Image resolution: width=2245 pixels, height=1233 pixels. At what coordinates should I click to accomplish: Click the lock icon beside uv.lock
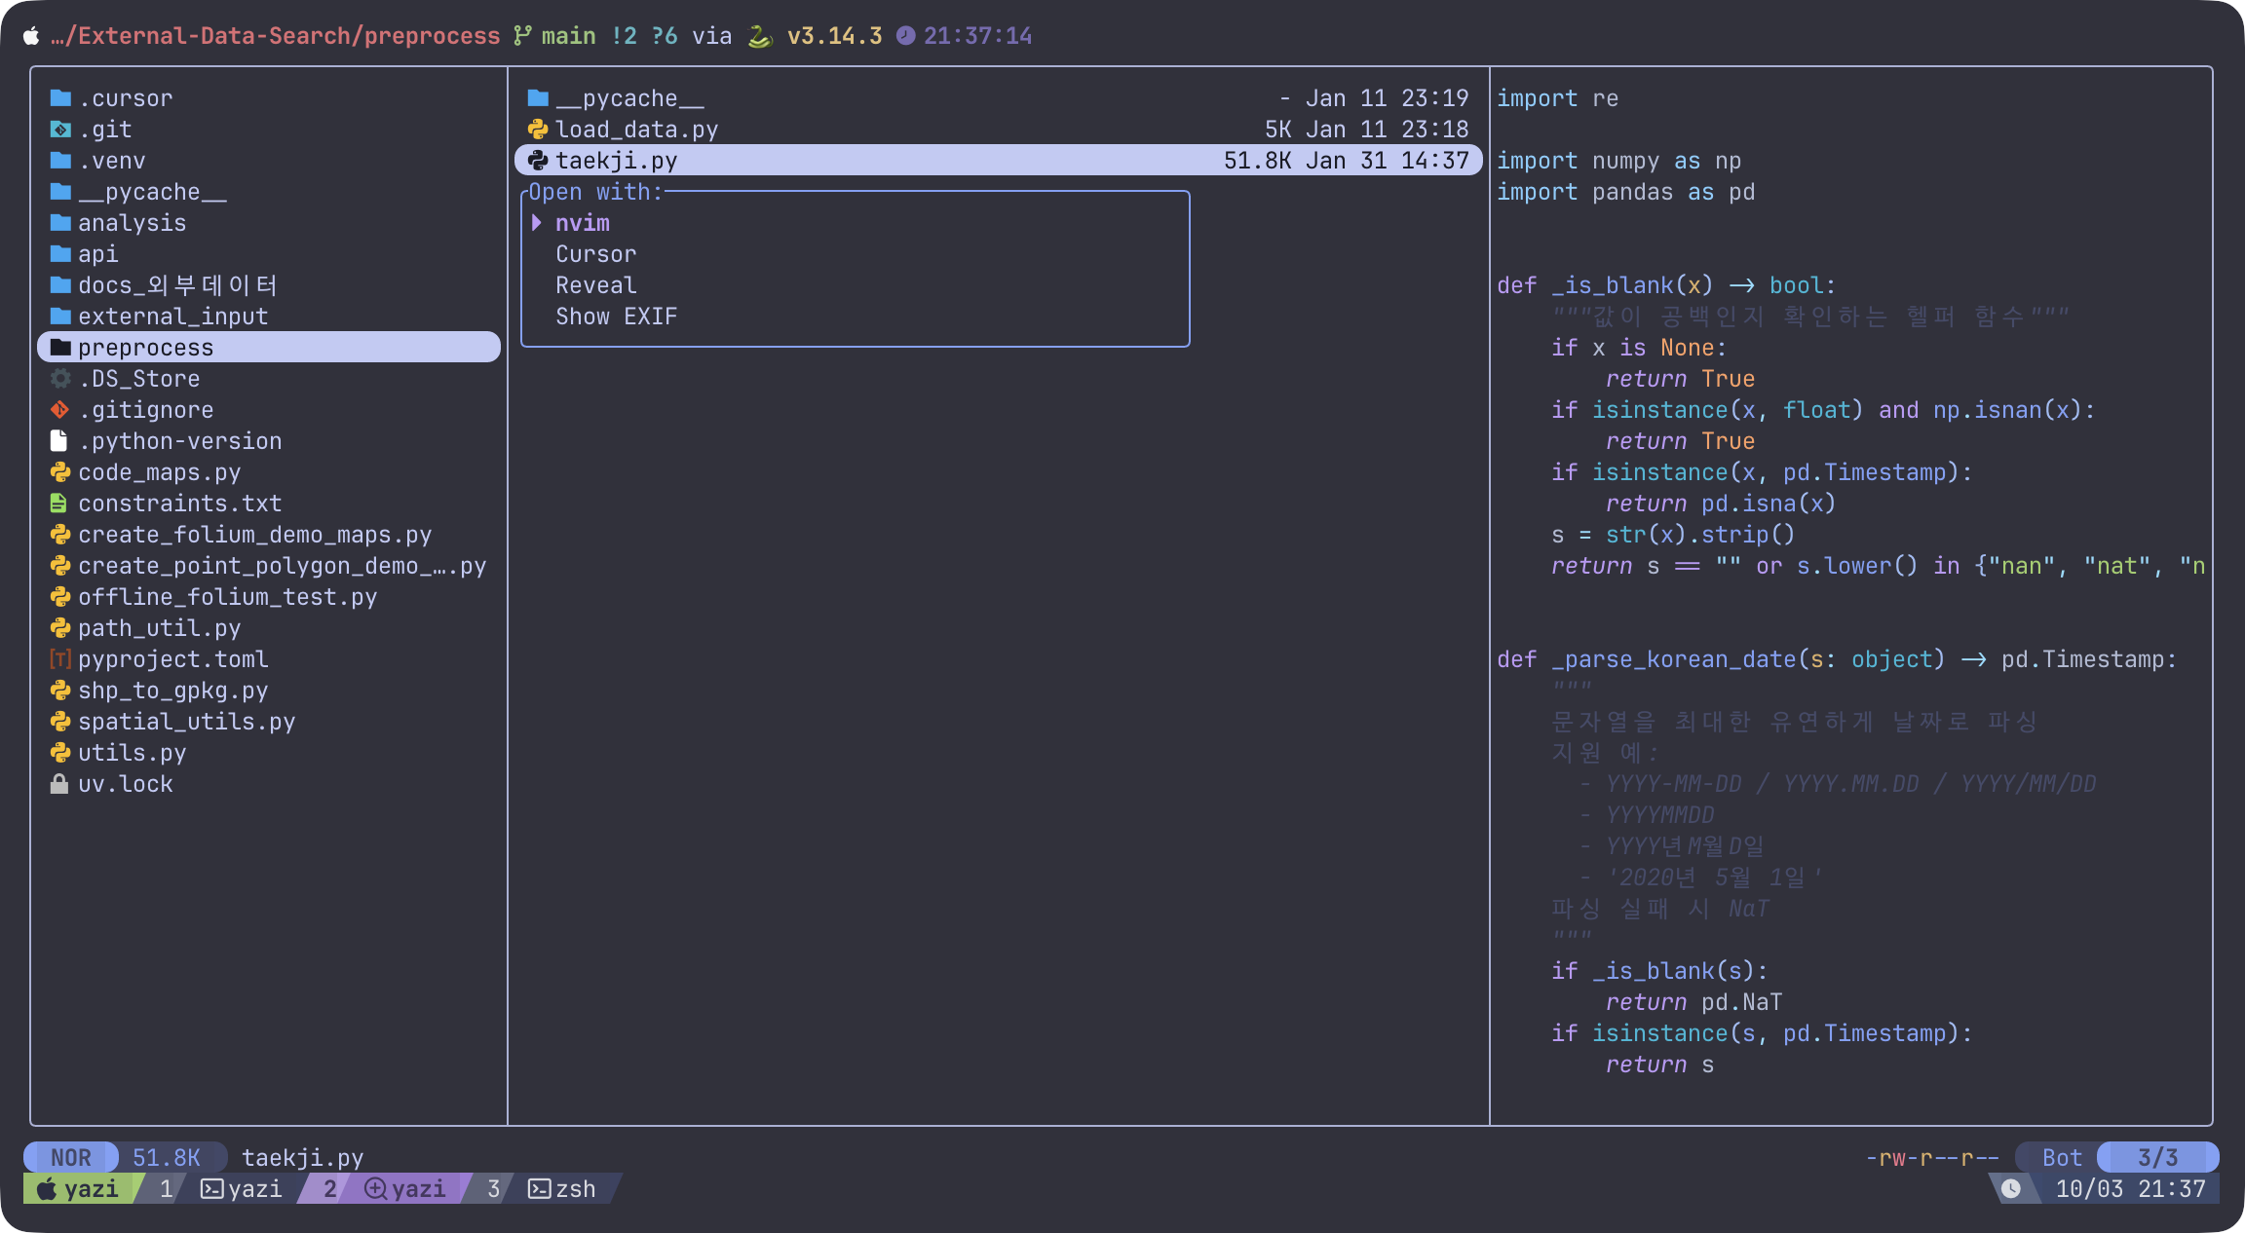(x=59, y=784)
